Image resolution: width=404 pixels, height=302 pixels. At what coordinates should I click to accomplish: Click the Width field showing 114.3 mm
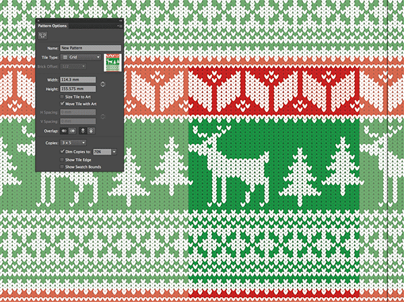tap(78, 79)
